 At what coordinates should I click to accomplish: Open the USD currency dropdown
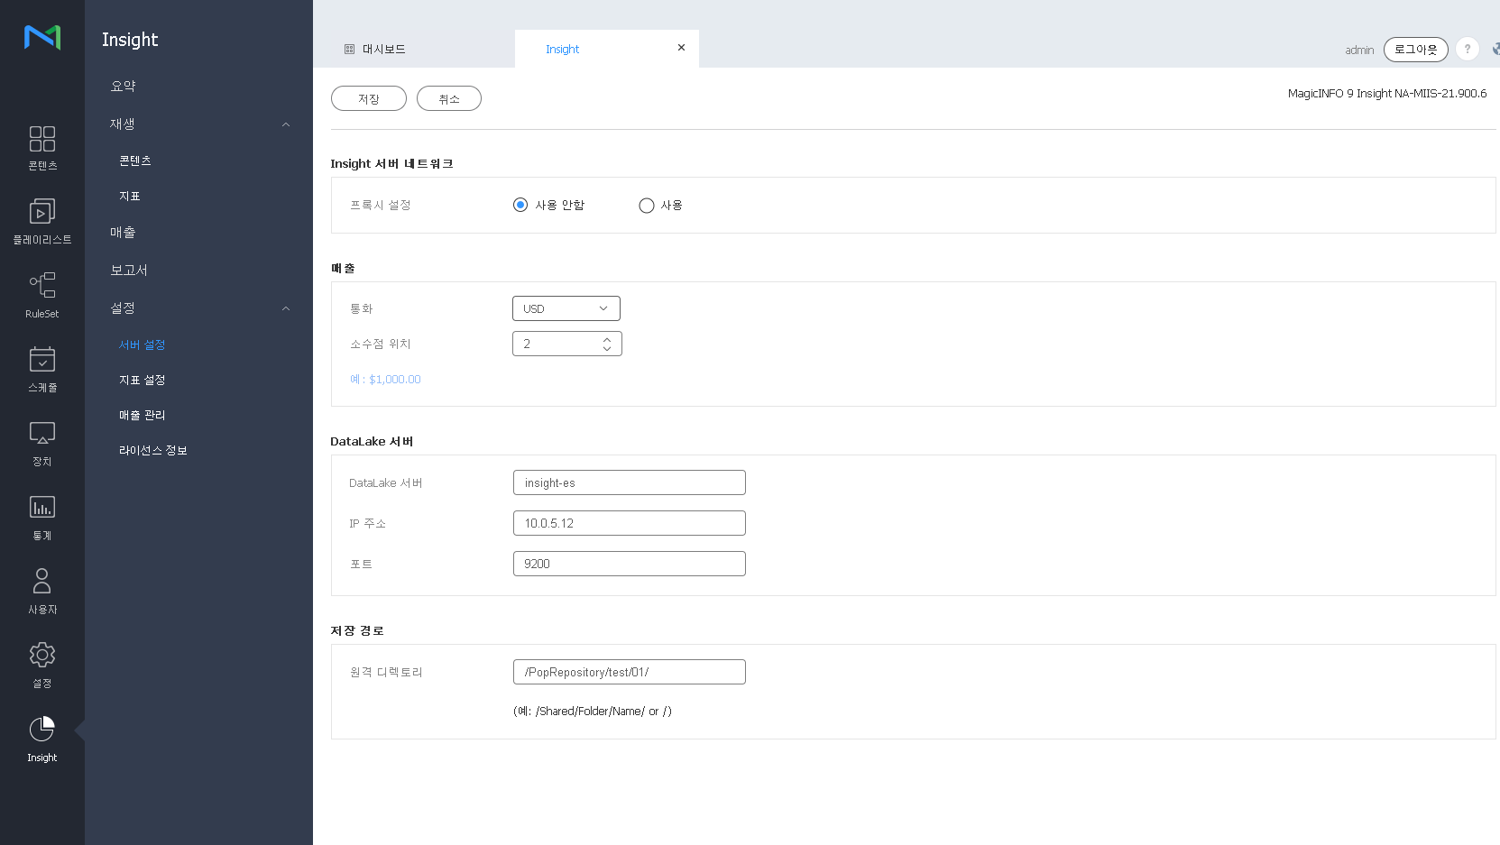pyautogui.click(x=566, y=308)
